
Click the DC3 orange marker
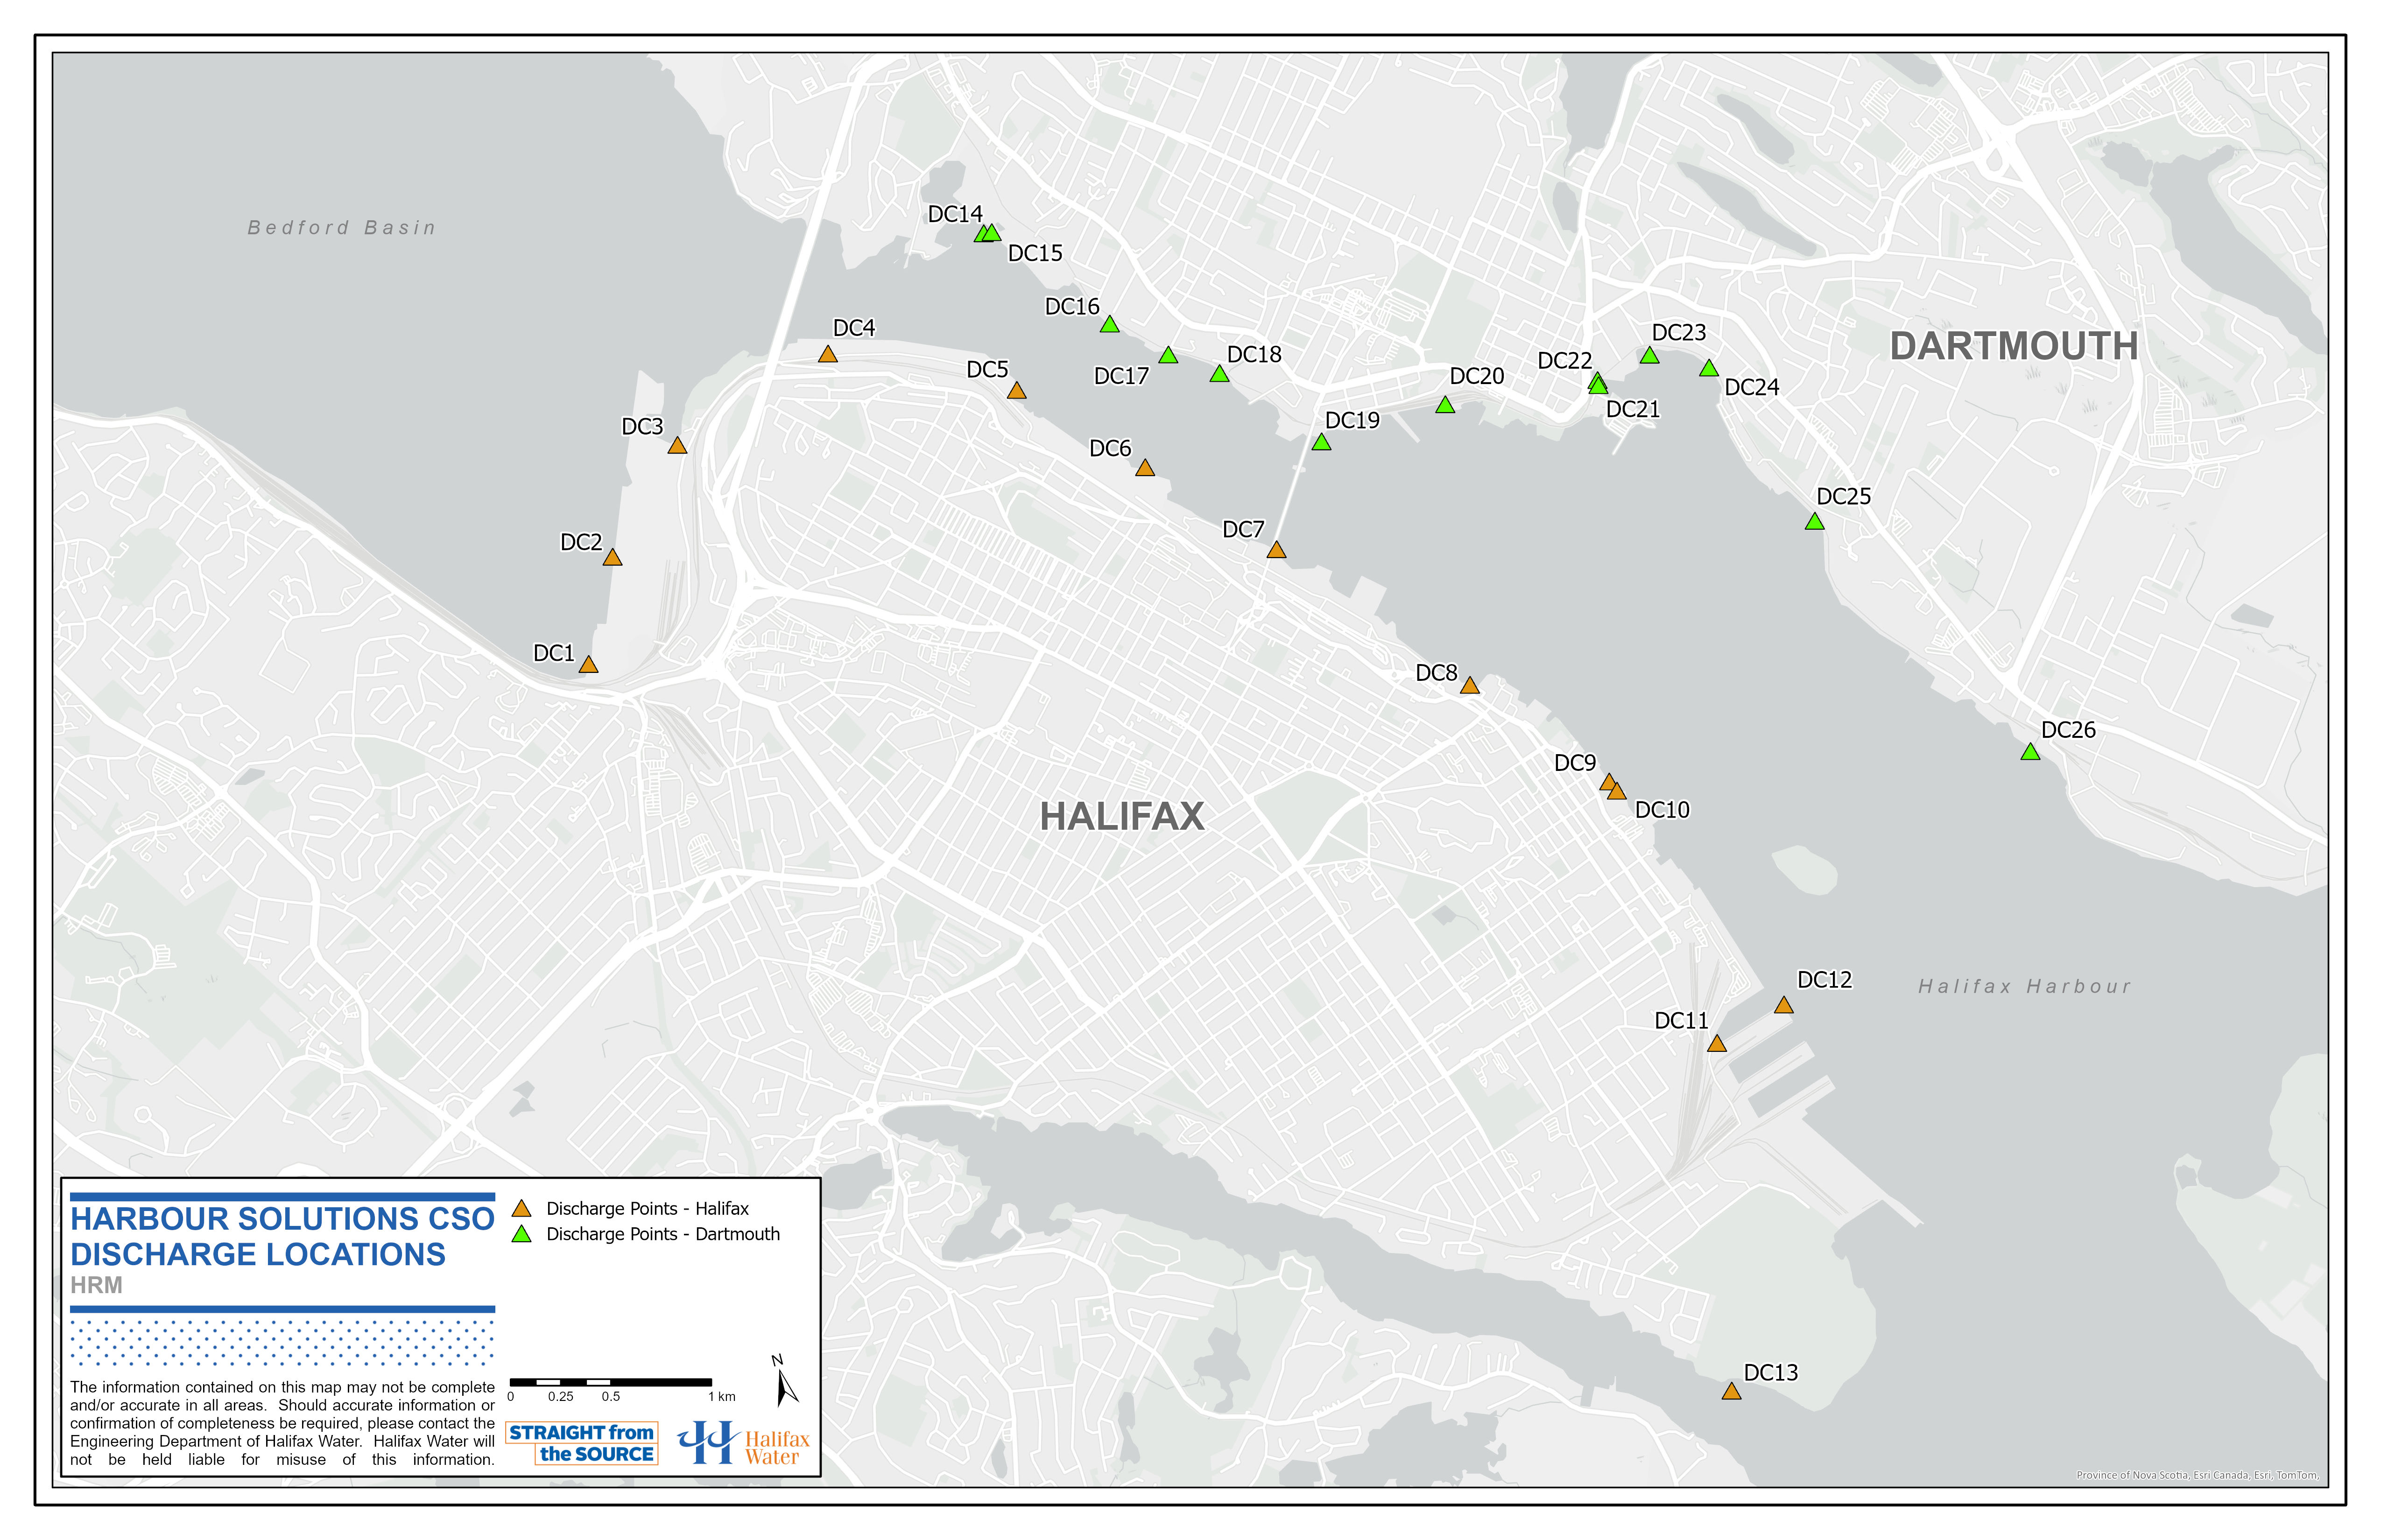tap(677, 446)
